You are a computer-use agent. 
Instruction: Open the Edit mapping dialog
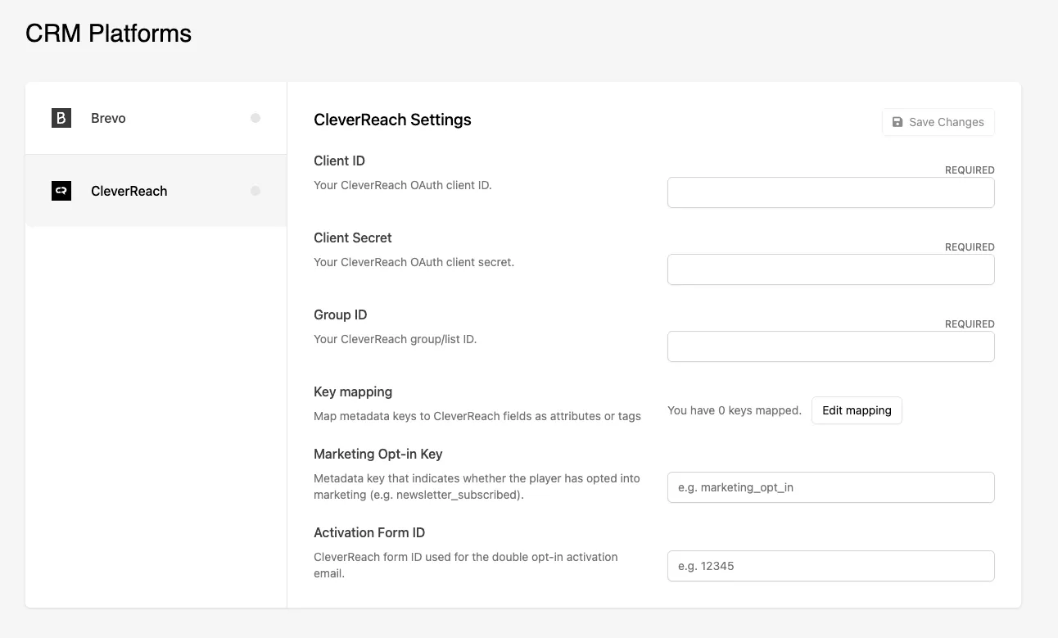pos(857,410)
